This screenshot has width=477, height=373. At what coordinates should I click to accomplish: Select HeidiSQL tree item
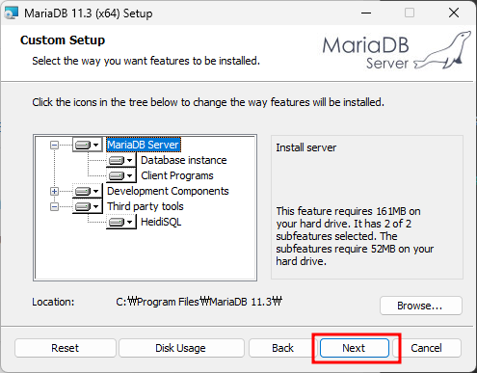pos(161,222)
